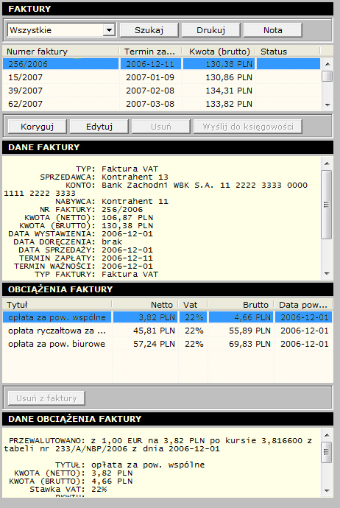Click DATA DORĘCZENIA value brak
Screen dimensions: 340x508
tap(112, 241)
